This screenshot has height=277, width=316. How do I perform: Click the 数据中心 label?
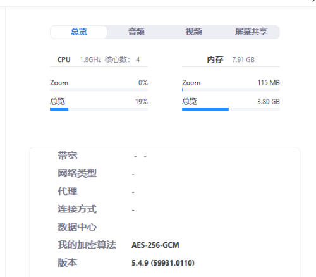(x=77, y=227)
